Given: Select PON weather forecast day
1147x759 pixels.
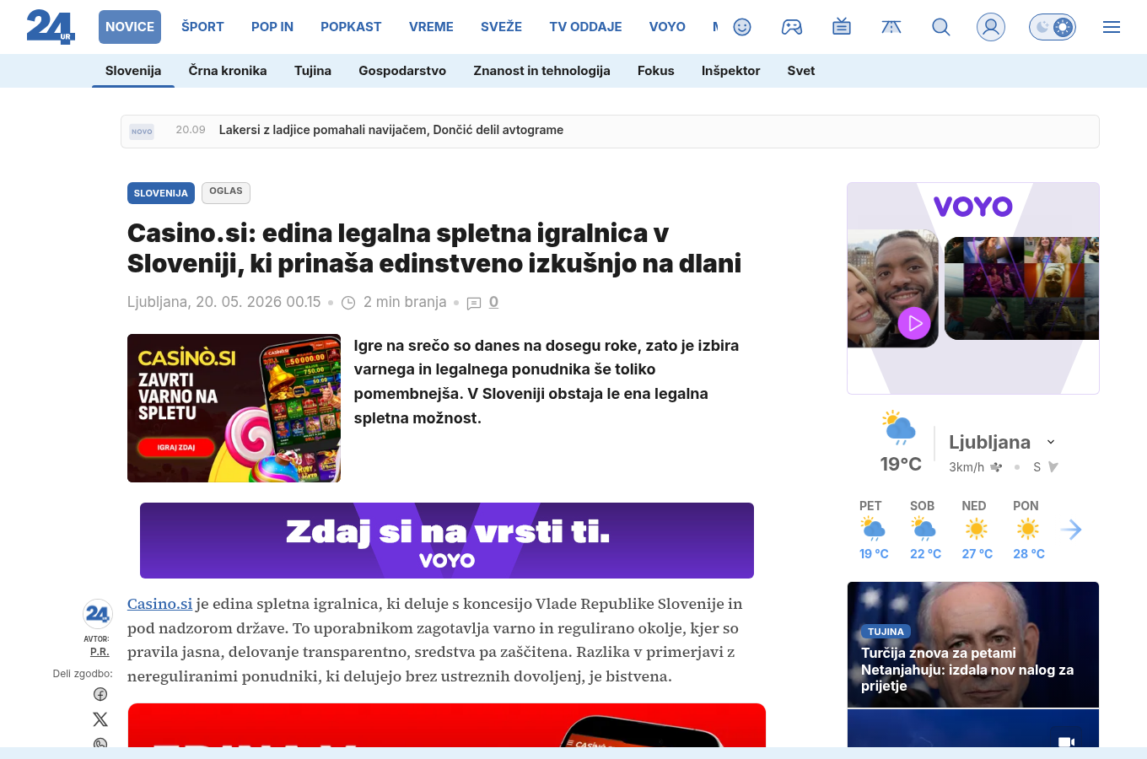Looking at the screenshot, I should tap(1028, 530).
